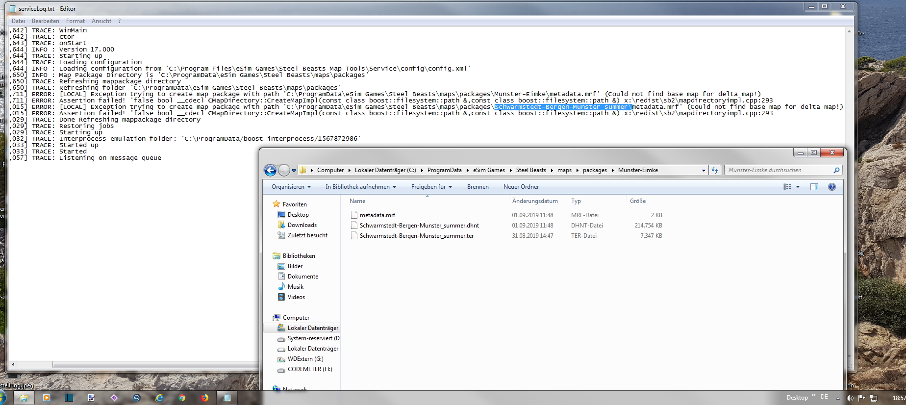The width and height of the screenshot is (906, 405).
Task: Click the refresh button beside address bar
Action: tap(715, 170)
